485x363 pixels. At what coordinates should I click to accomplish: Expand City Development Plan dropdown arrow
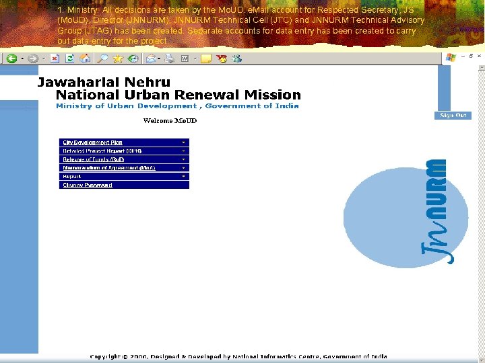coord(183,143)
